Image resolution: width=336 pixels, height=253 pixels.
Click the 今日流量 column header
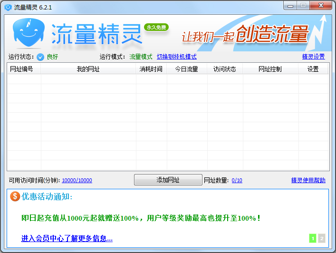tap(186, 69)
